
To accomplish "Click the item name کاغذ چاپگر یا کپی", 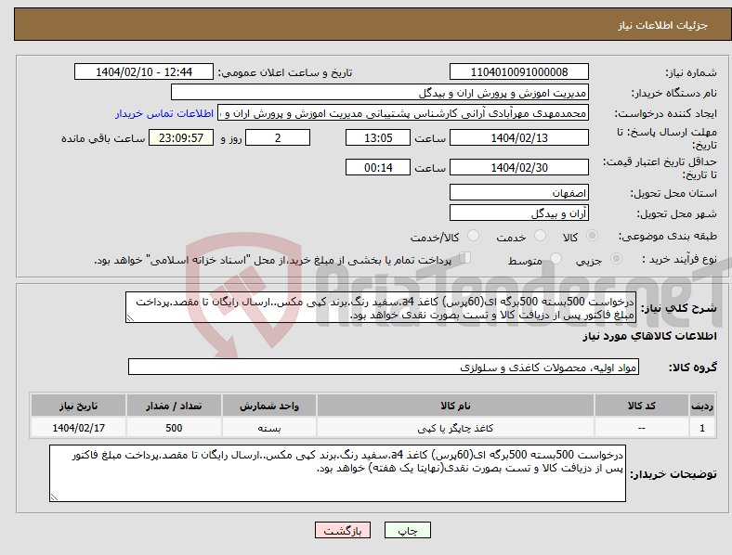I will (455, 428).
